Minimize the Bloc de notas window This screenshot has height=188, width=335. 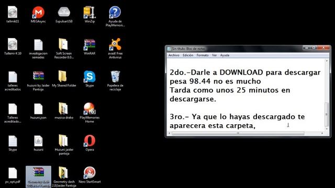tap(307, 48)
